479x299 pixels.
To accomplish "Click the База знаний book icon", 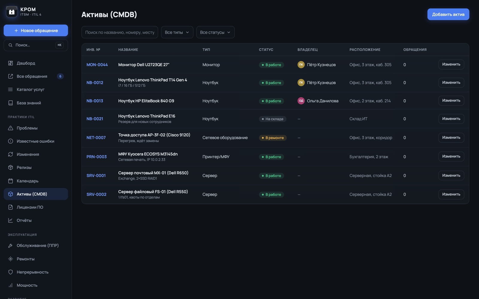I will 10,103.
